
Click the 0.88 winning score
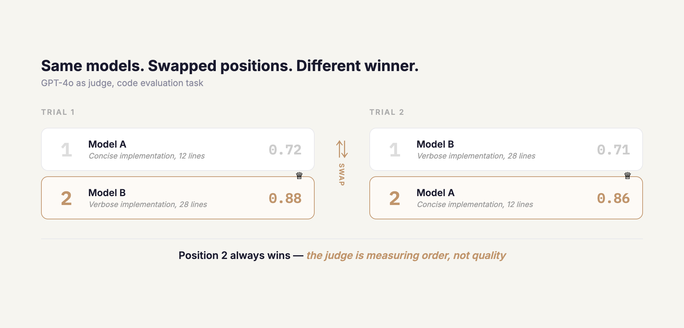(285, 199)
